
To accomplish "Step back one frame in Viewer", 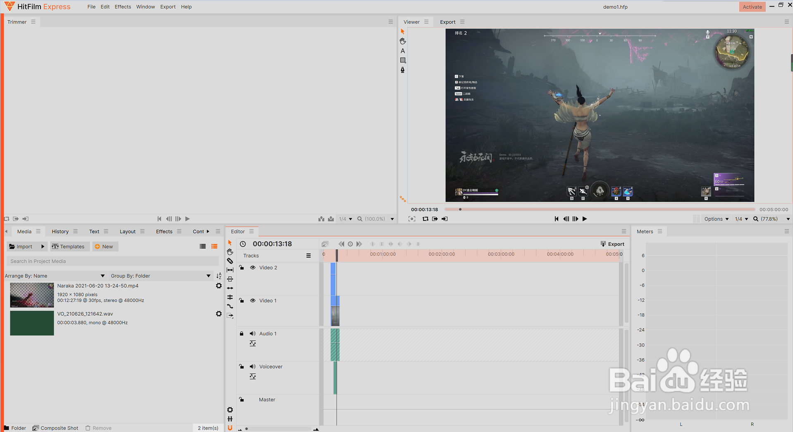I will (566, 219).
